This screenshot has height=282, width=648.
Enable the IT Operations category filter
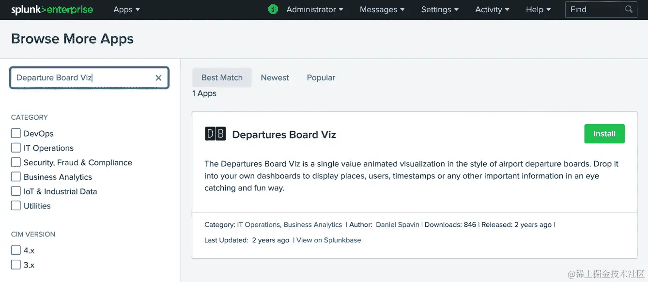(x=16, y=148)
